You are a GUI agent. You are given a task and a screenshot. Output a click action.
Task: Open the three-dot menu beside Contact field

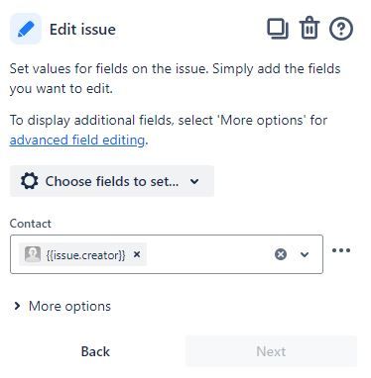click(341, 250)
